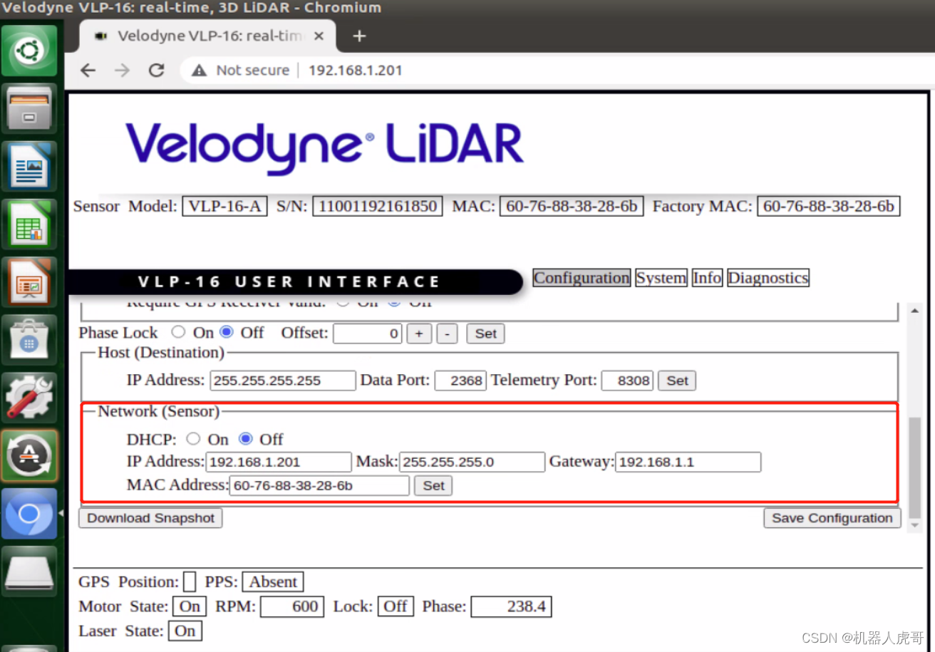Open LibreOffice Writer from the dock
This screenshot has height=652, width=935.
pyautogui.click(x=29, y=165)
